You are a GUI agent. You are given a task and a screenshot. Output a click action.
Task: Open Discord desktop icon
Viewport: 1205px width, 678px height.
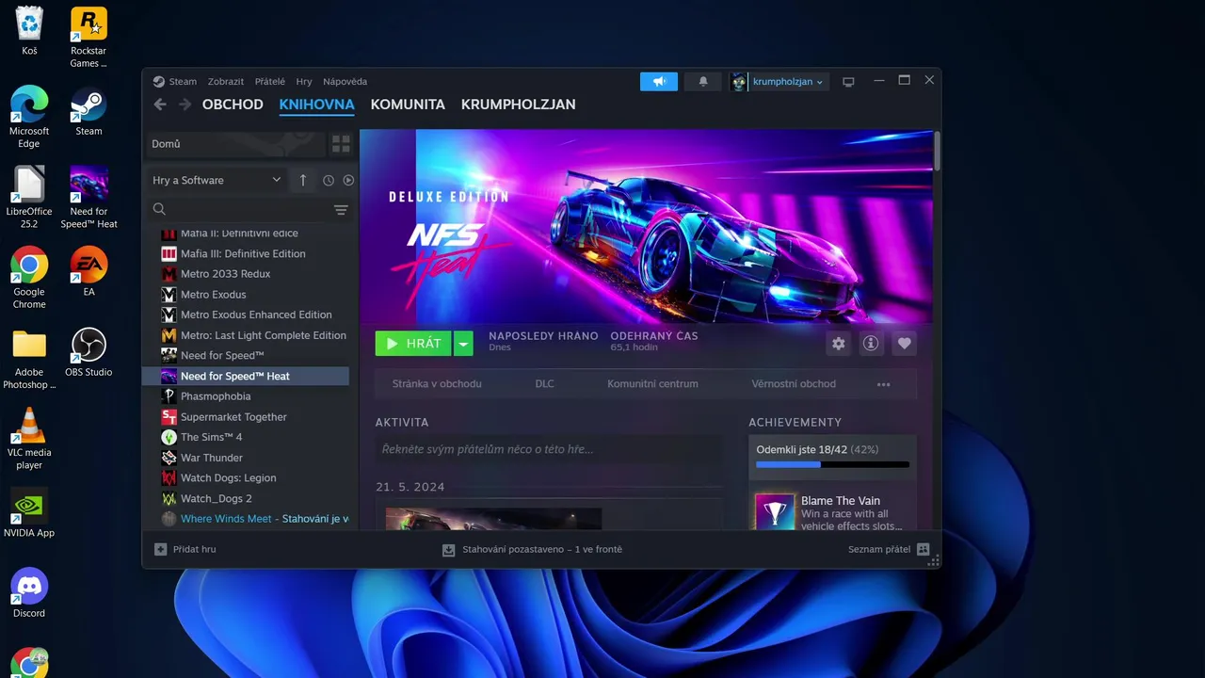pos(29,592)
